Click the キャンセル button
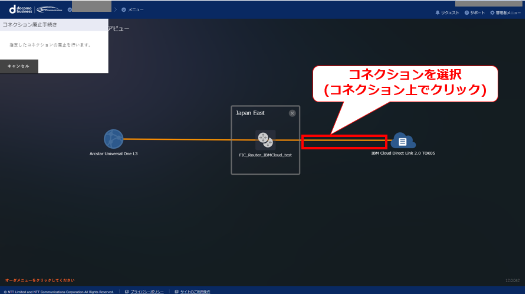This screenshot has height=294, width=526. pos(19,66)
